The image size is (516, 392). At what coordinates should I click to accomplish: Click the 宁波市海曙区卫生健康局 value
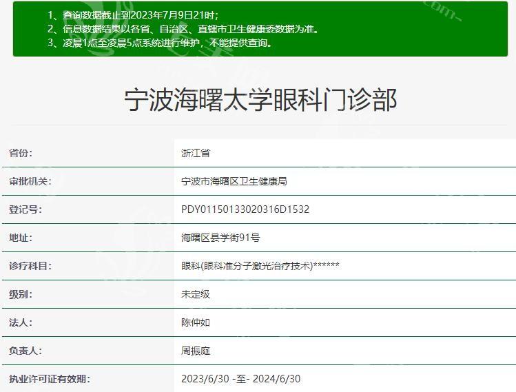pyautogui.click(x=234, y=181)
